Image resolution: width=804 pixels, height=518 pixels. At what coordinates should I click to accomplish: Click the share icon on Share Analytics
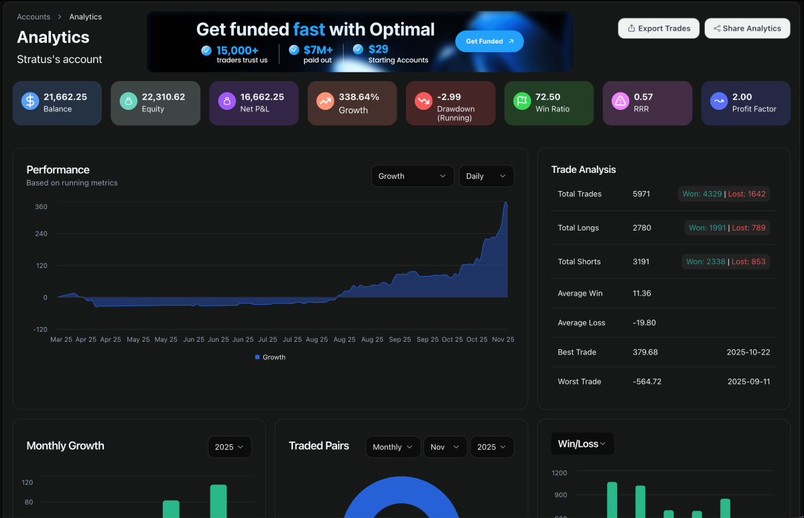coord(718,28)
